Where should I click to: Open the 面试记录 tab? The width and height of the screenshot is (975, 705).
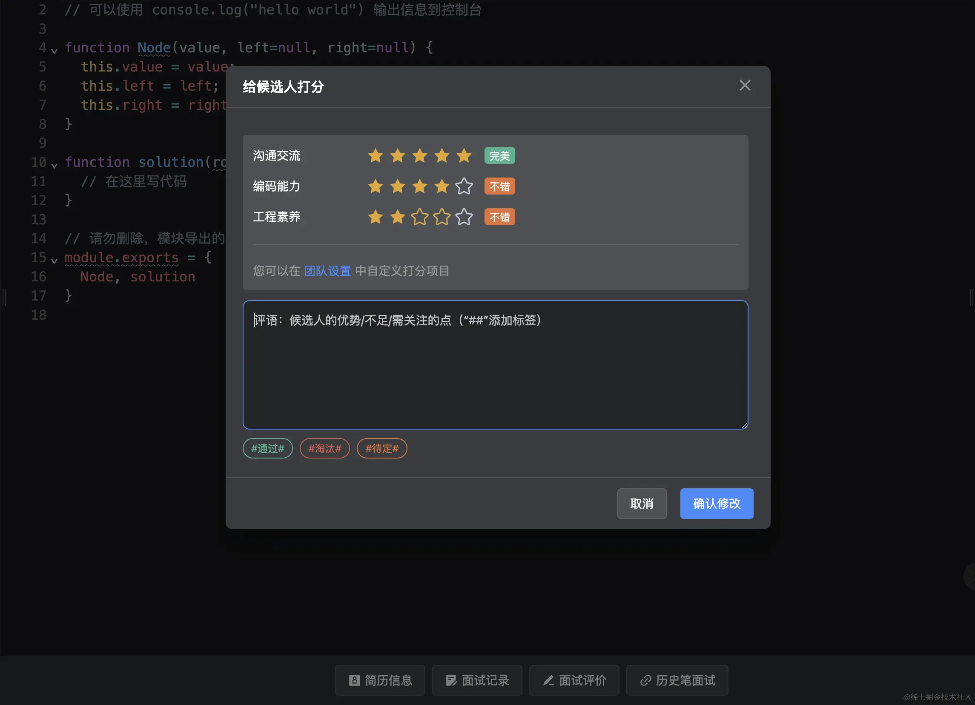click(x=477, y=680)
